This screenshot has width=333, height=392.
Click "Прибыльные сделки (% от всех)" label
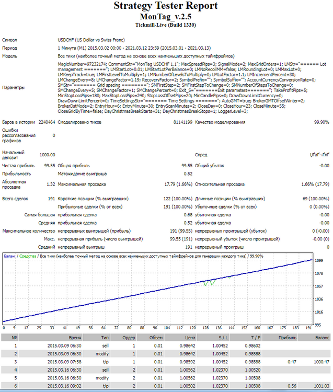[90, 207]
